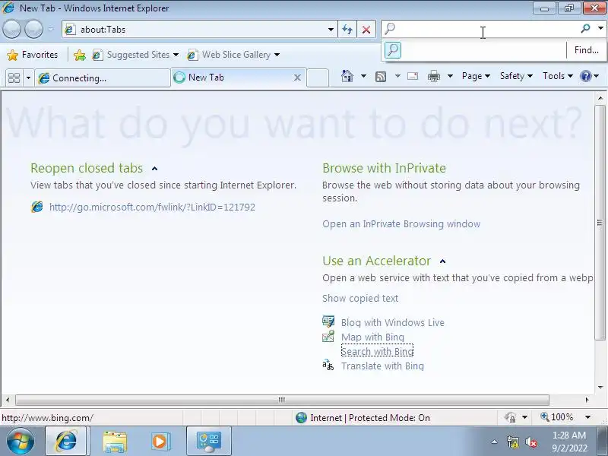
Task: Click the Back navigation button
Action: coord(11,30)
